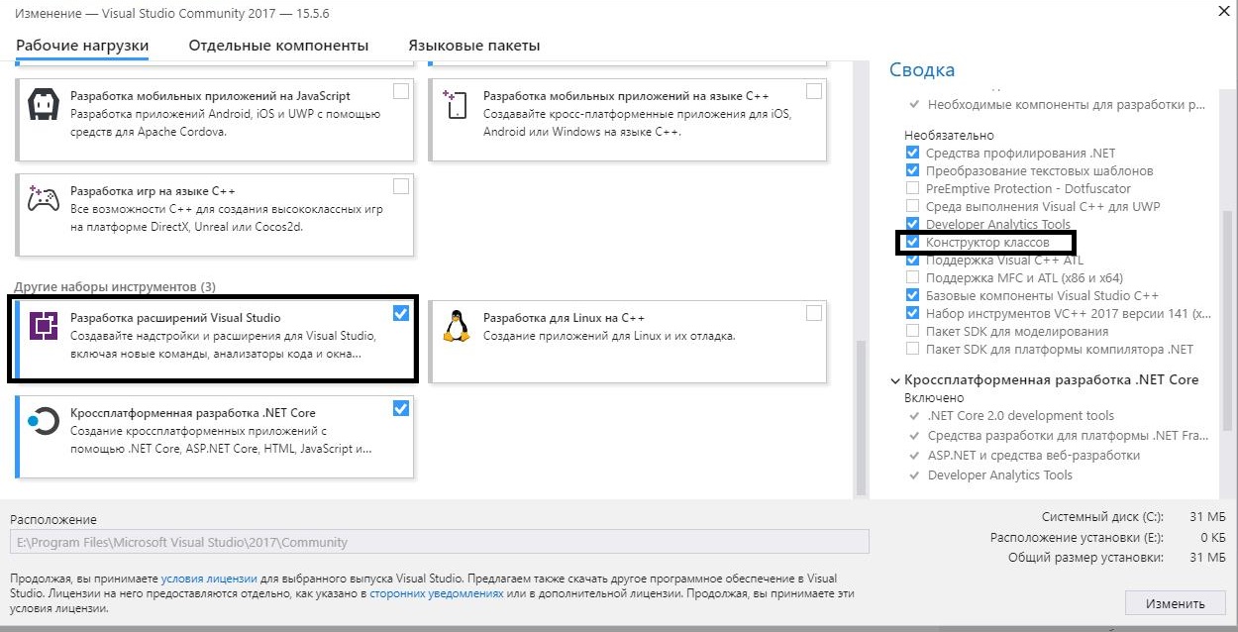1238x632 pixels.
Task: Click the C++ game controller icon
Action: coord(43,198)
